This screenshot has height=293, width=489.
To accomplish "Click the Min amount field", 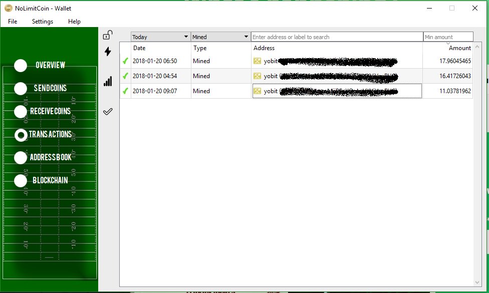I will pos(448,37).
